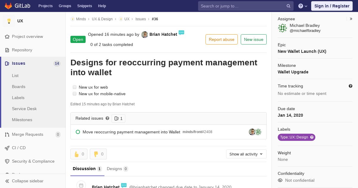Click the #36 breadcrumb

(155, 19)
